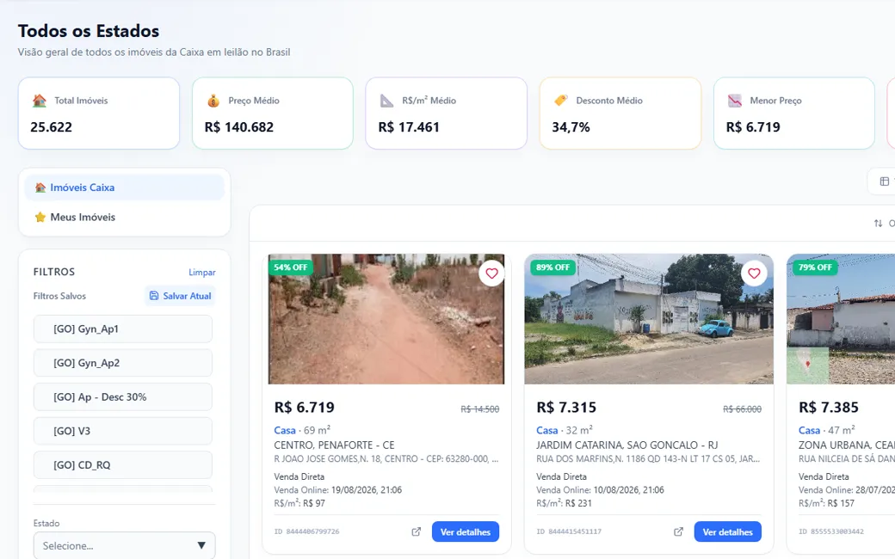
Task: Favorite the Penaforte house with heart icon
Action: (491, 273)
